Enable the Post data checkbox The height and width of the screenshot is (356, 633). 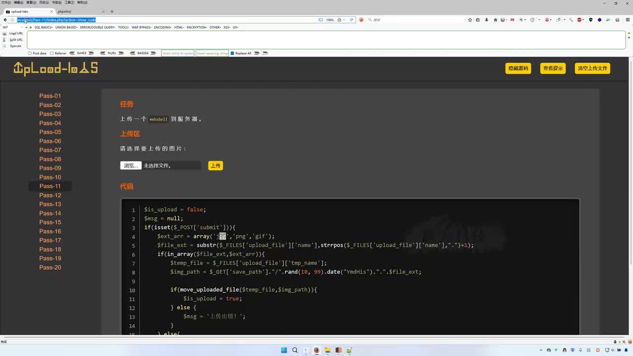tap(30, 53)
